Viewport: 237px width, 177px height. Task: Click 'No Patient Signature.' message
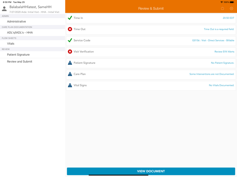pos(222,63)
